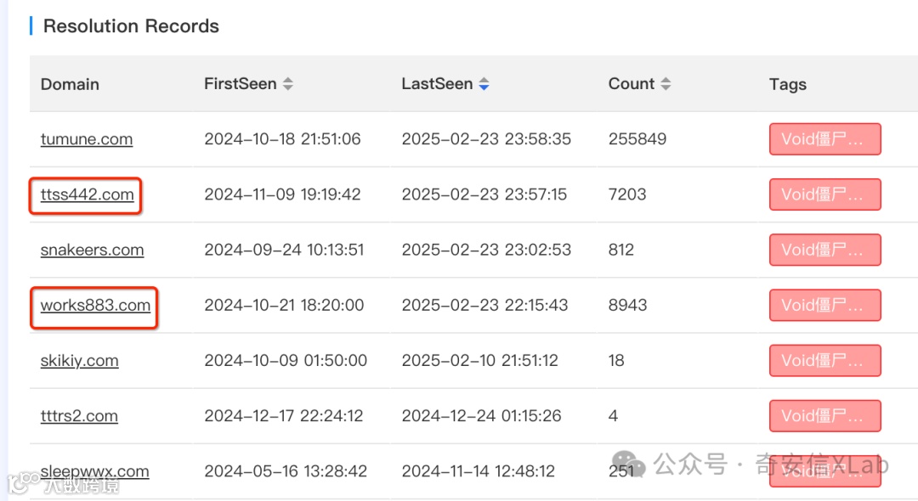Sort by LastSeen column arrows
The height and width of the screenshot is (501, 918).
[x=484, y=84]
